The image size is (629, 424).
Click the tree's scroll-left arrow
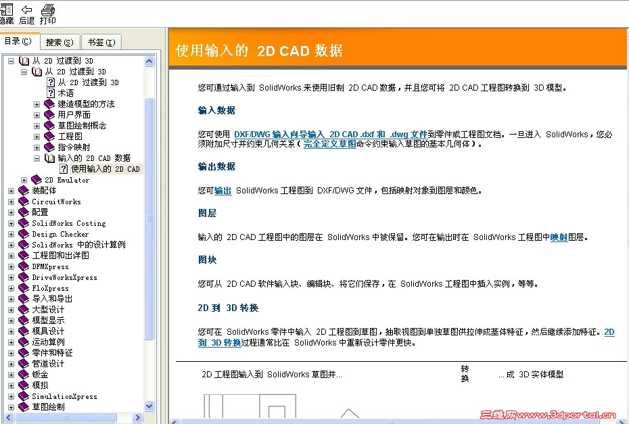point(8,418)
